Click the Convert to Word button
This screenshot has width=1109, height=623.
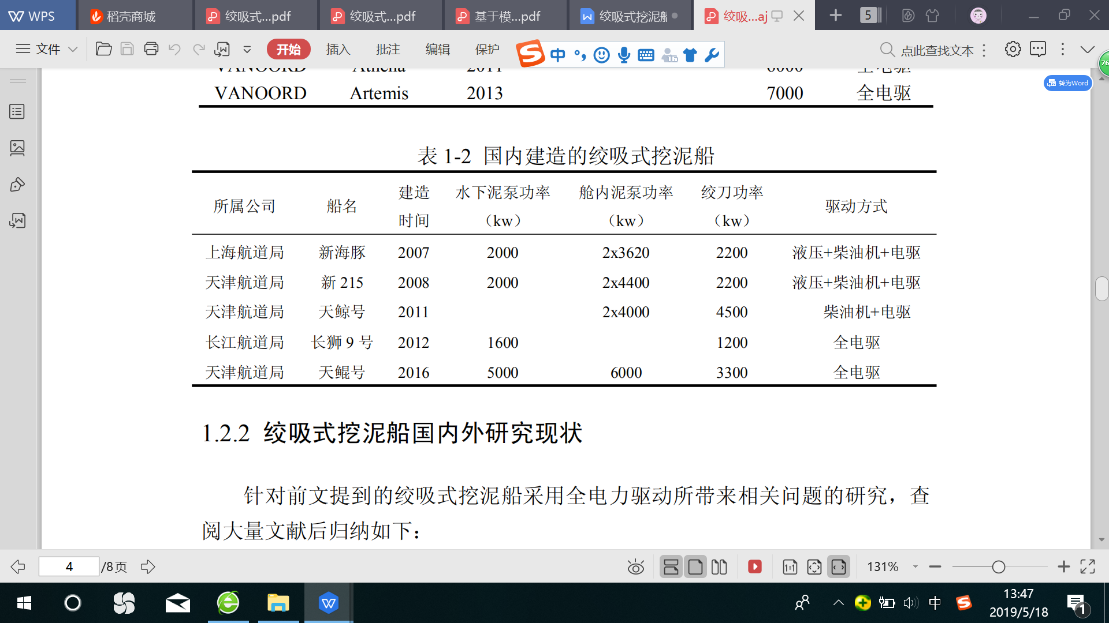click(x=1067, y=83)
